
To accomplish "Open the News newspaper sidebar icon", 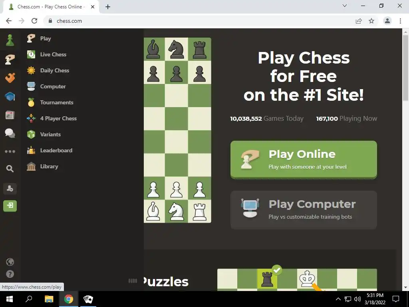I will (x=10, y=115).
